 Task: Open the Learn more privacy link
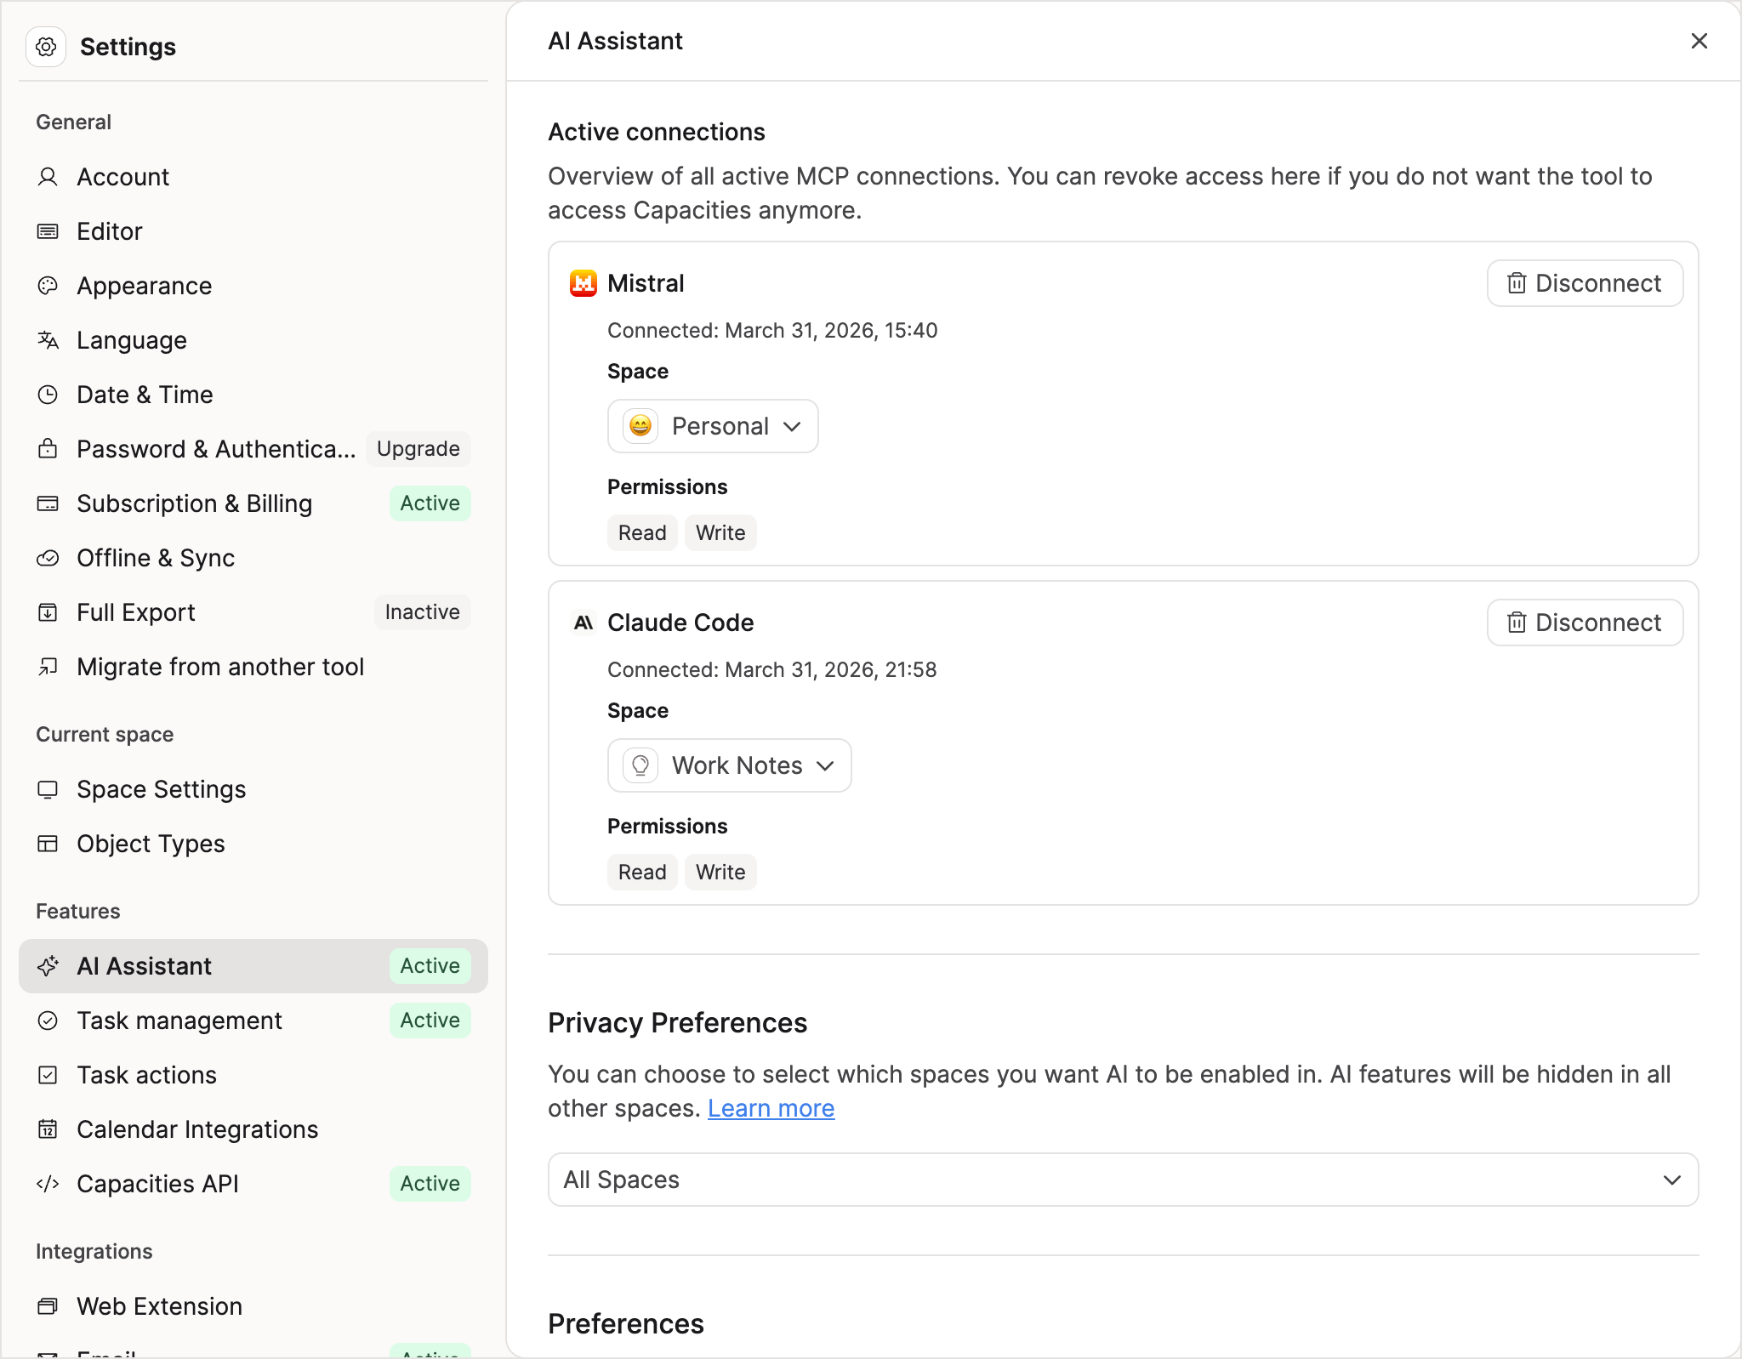click(771, 1108)
